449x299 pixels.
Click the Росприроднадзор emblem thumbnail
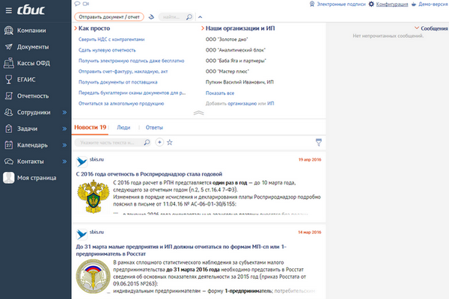pos(94,197)
